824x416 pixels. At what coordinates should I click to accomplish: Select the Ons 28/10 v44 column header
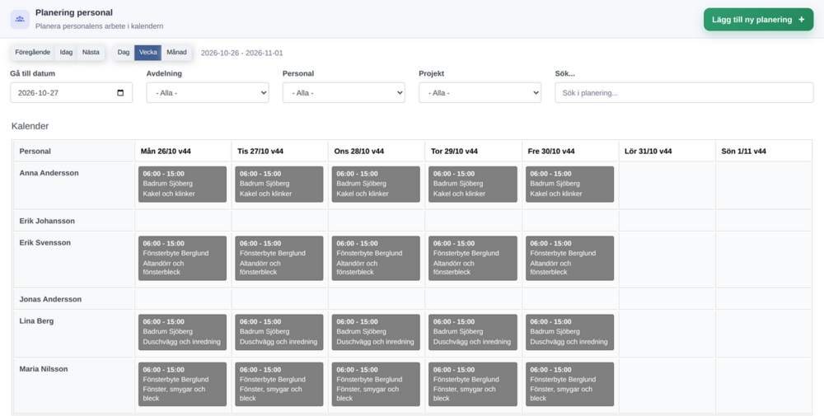point(376,152)
